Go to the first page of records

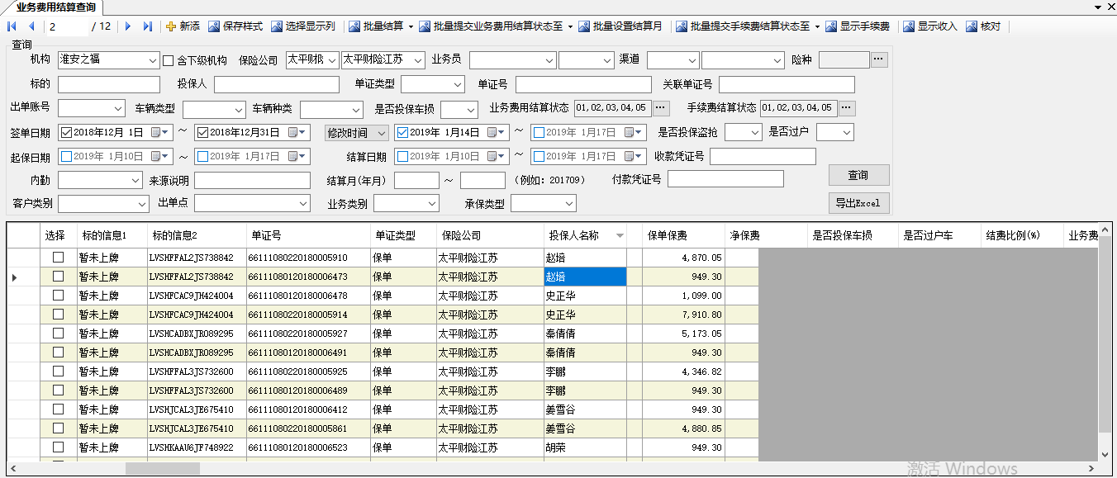[11, 26]
